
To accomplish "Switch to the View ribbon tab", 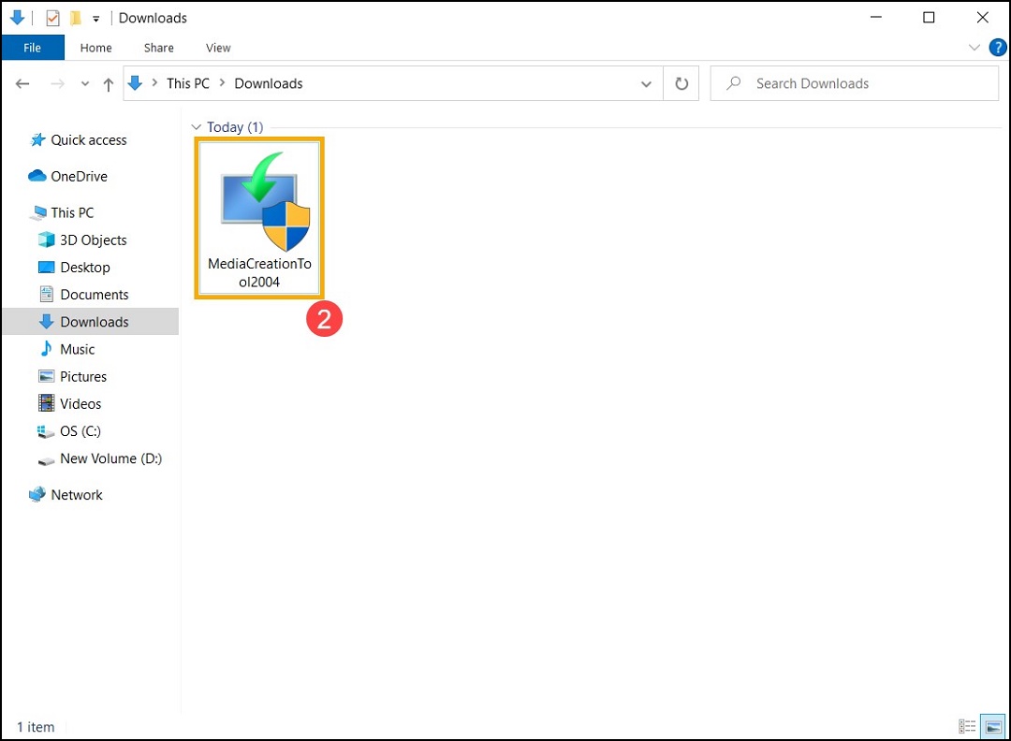I will pos(217,47).
